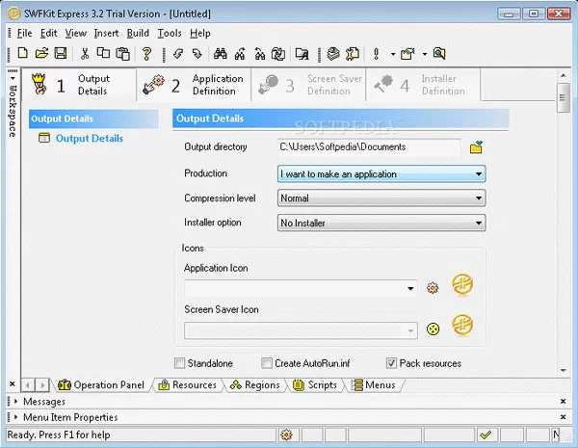This screenshot has height=448, width=578.
Task: Expand the Messages panel
Action: [15, 401]
